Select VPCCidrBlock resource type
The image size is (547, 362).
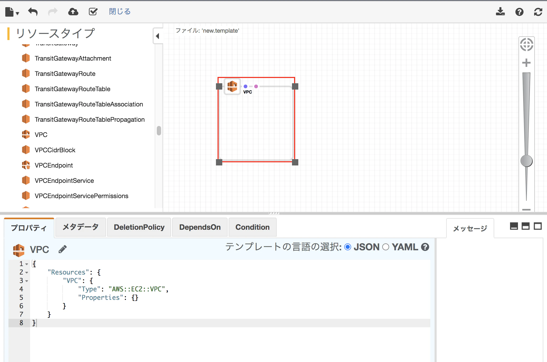point(55,150)
